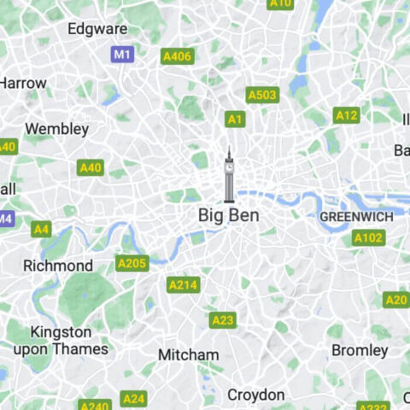
Task: Click the A23 road badge
Action: 223,320
